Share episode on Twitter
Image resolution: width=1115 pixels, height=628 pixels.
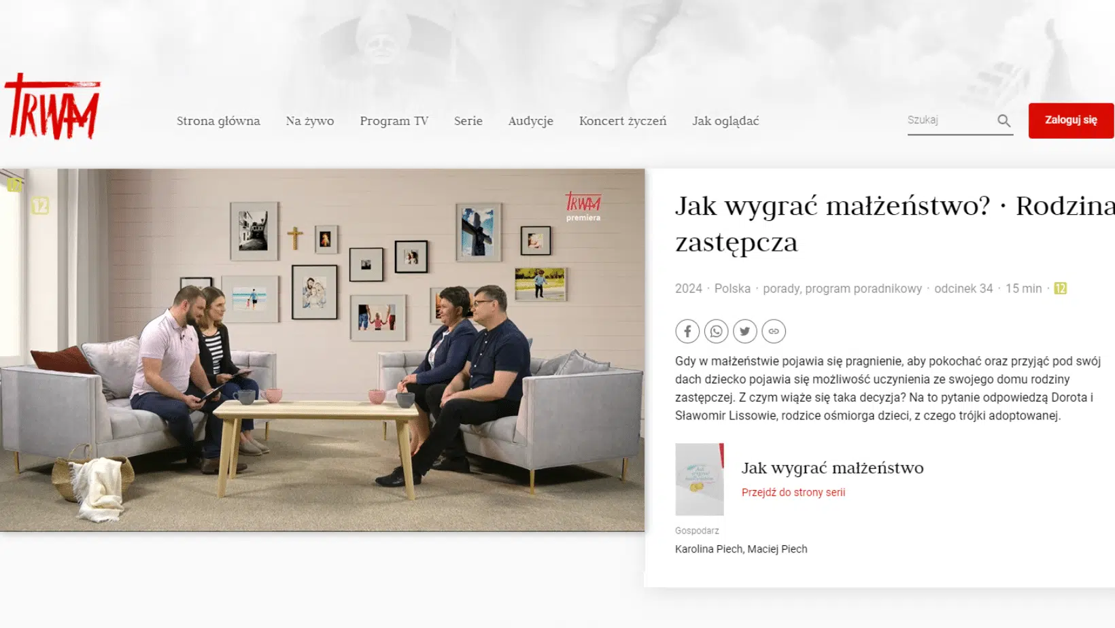(744, 331)
